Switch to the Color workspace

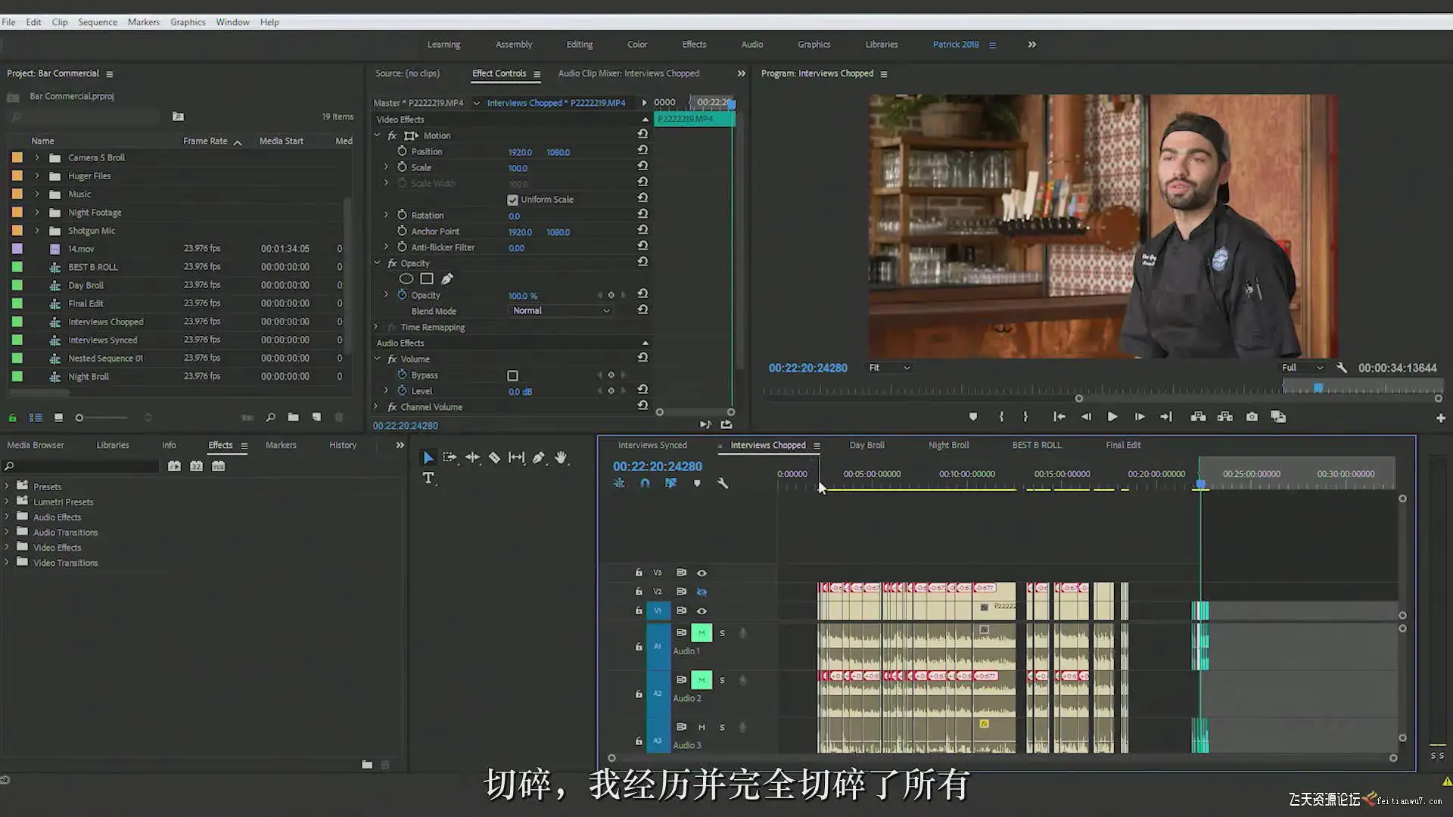pos(636,45)
